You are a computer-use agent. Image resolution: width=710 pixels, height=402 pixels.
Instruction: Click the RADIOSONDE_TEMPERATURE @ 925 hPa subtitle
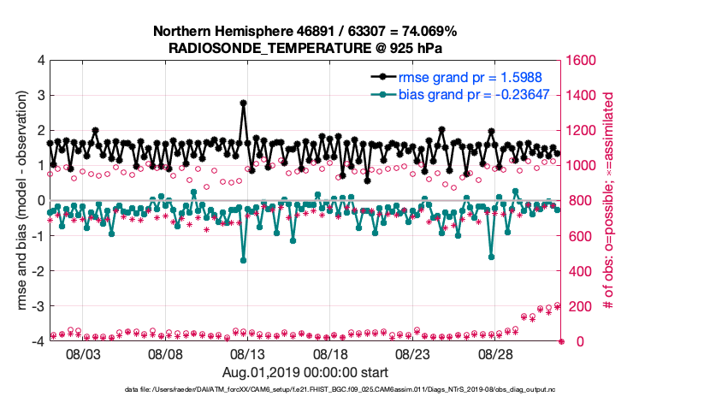coord(305,48)
